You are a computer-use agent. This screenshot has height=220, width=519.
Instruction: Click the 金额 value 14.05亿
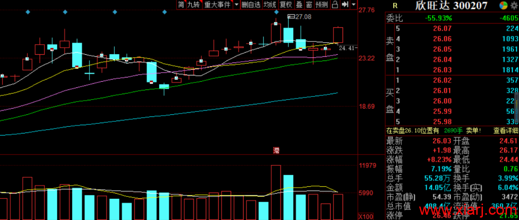(438, 188)
